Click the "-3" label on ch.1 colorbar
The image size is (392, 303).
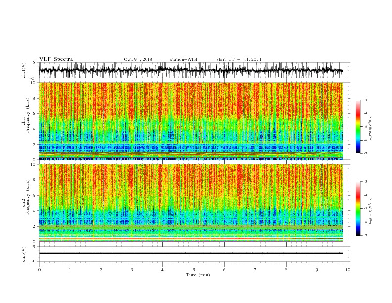point(365,100)
